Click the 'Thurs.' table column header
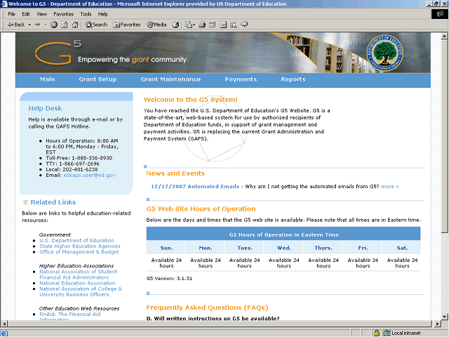 [x=323, y=248]
